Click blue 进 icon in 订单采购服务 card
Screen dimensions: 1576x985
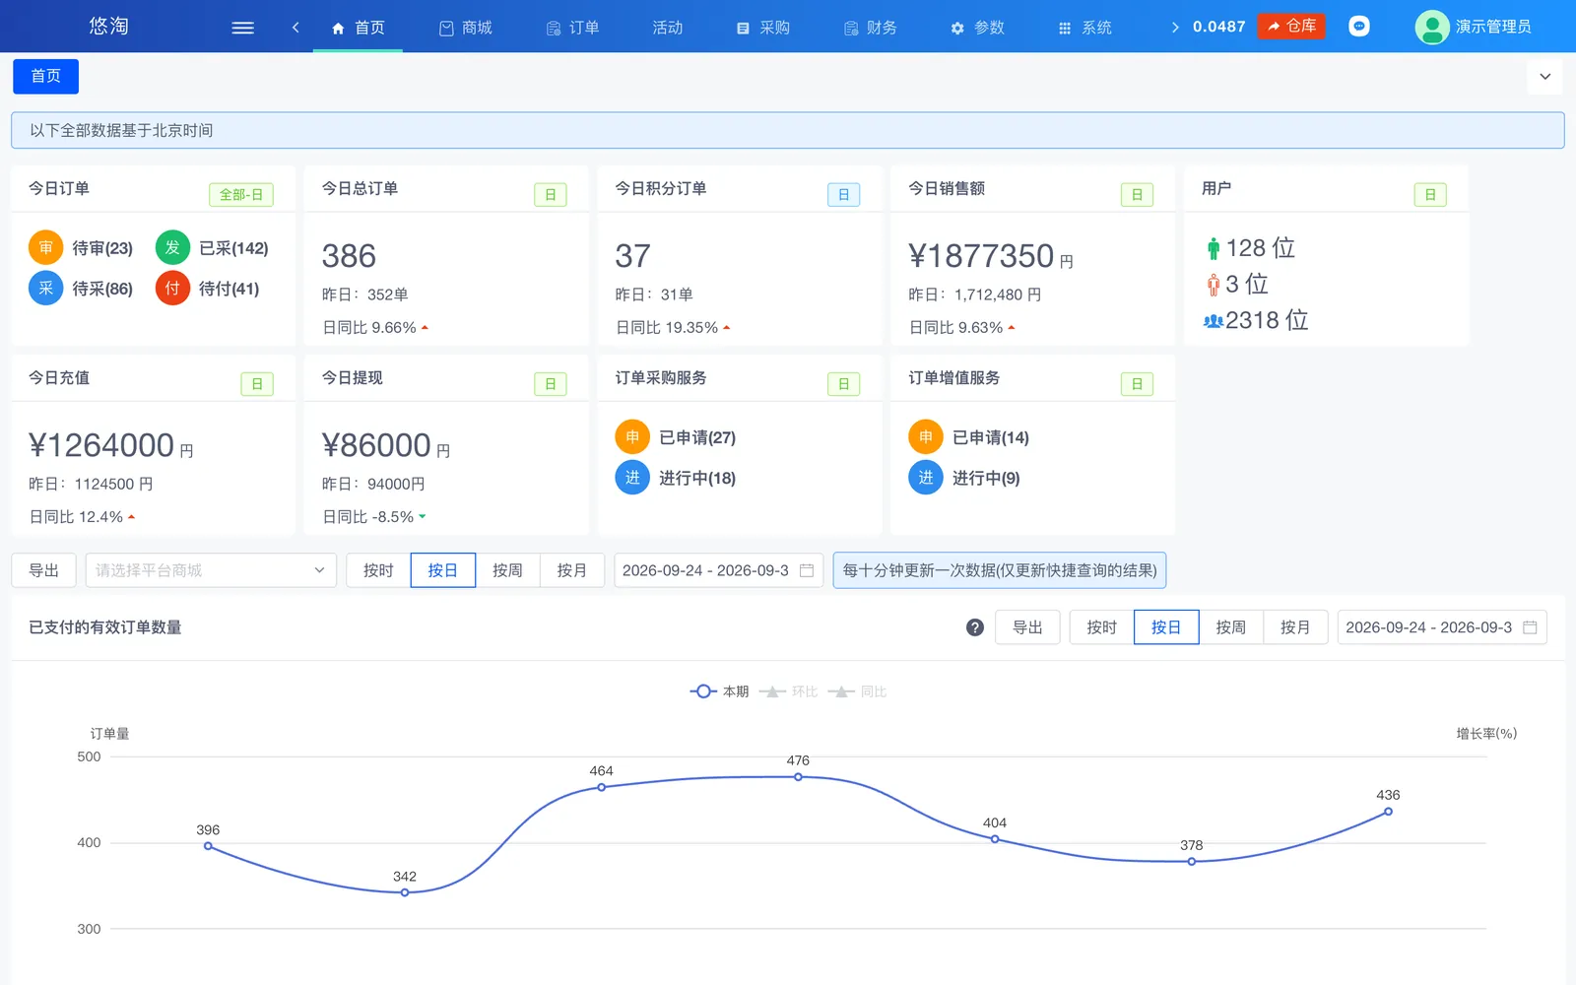coord(632,478)
